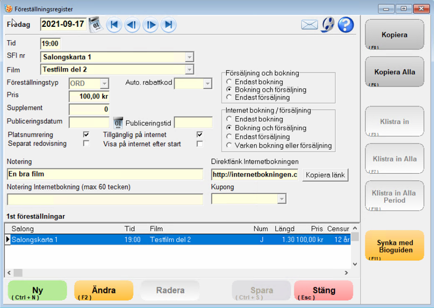Viewport: 434px width, 308px height.
Task: Go to the previous day arrow
Action: pos(132,25)
